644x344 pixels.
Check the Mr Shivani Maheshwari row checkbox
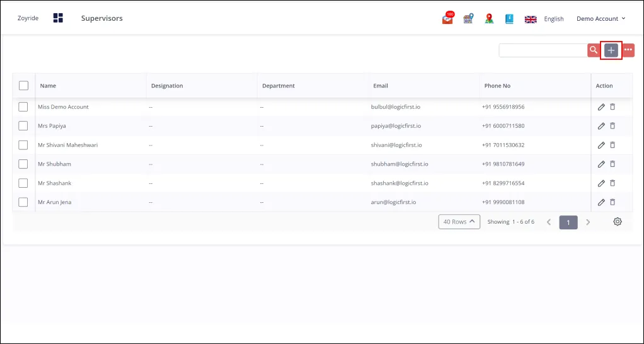pyautogui.click(x=23, y=145)
